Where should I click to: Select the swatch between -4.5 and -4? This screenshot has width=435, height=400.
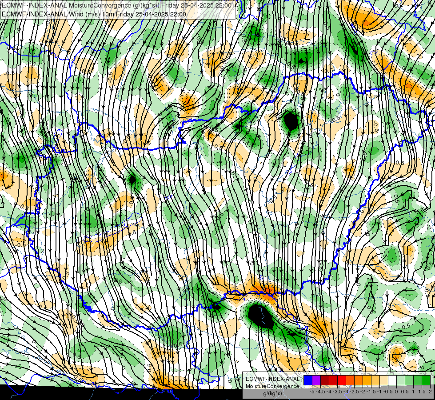[x=325, y=380]
